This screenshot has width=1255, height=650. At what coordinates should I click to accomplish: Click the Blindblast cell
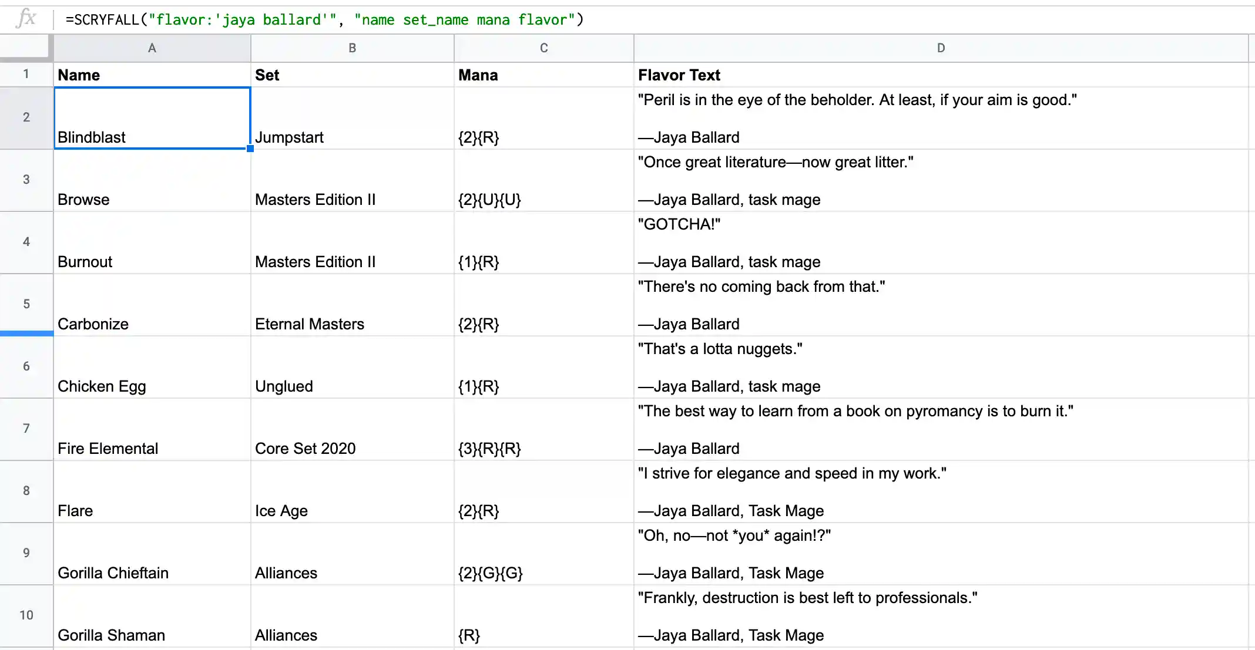click(x=152, y=119)
